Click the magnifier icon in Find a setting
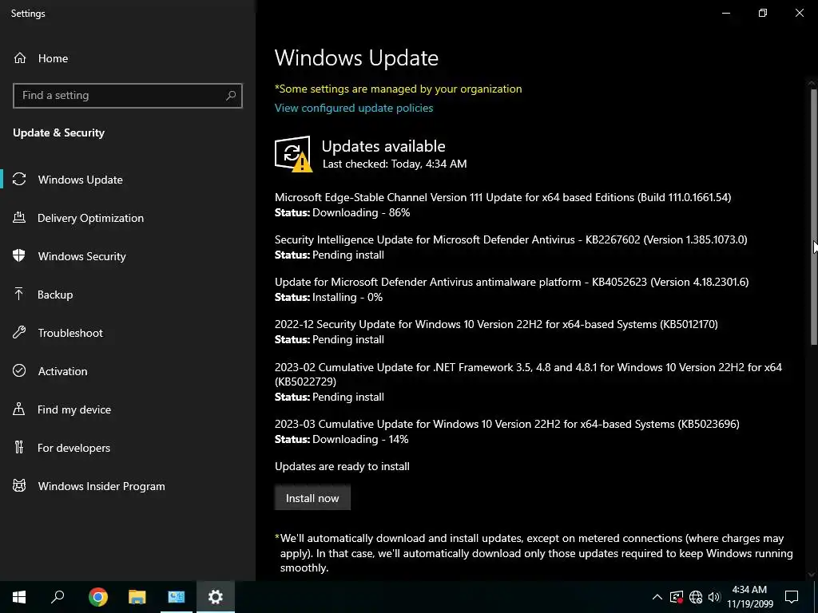Screen dimensions: 818x613 point(231,96)
